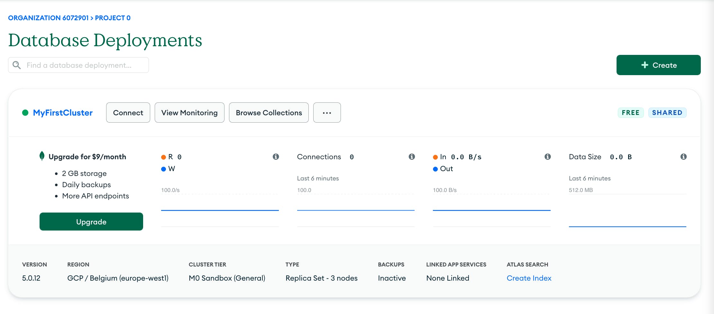The height and width of the screenshot is (314, 714).
Task: Click the Connections chart info icon
Action: click(x=412, y=157)
